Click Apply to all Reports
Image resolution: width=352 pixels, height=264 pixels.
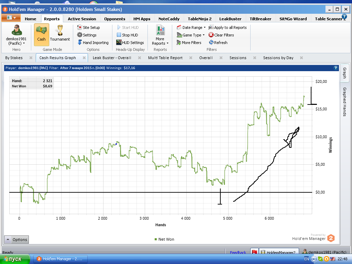pos(228,27)
